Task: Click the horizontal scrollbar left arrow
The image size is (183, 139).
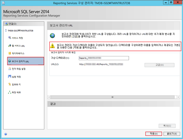Action: click(49, 97)
